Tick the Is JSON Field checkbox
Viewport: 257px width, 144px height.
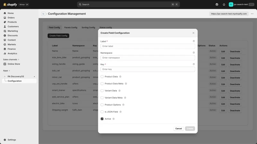[102, 112]
